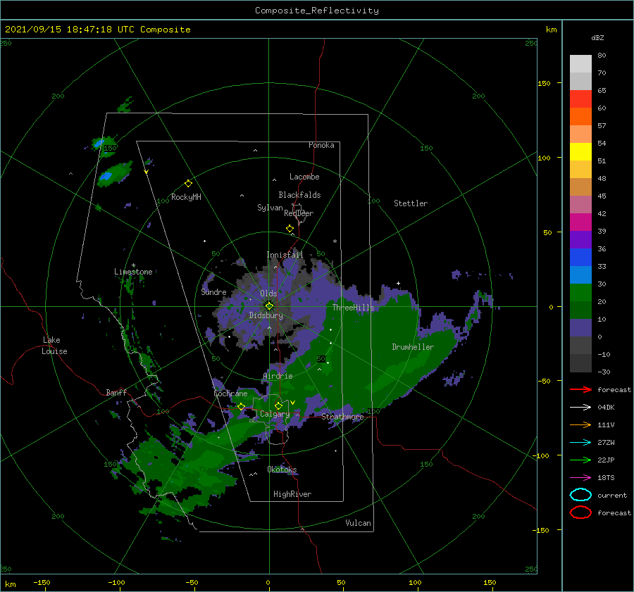This screenshot has width=634, height=592.
Task: Click the Innisfail city label
Action: pos(285,255)
